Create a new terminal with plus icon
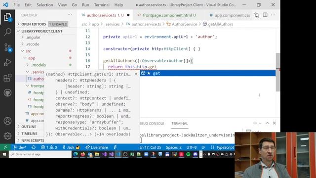 click(x=255, y=123)
